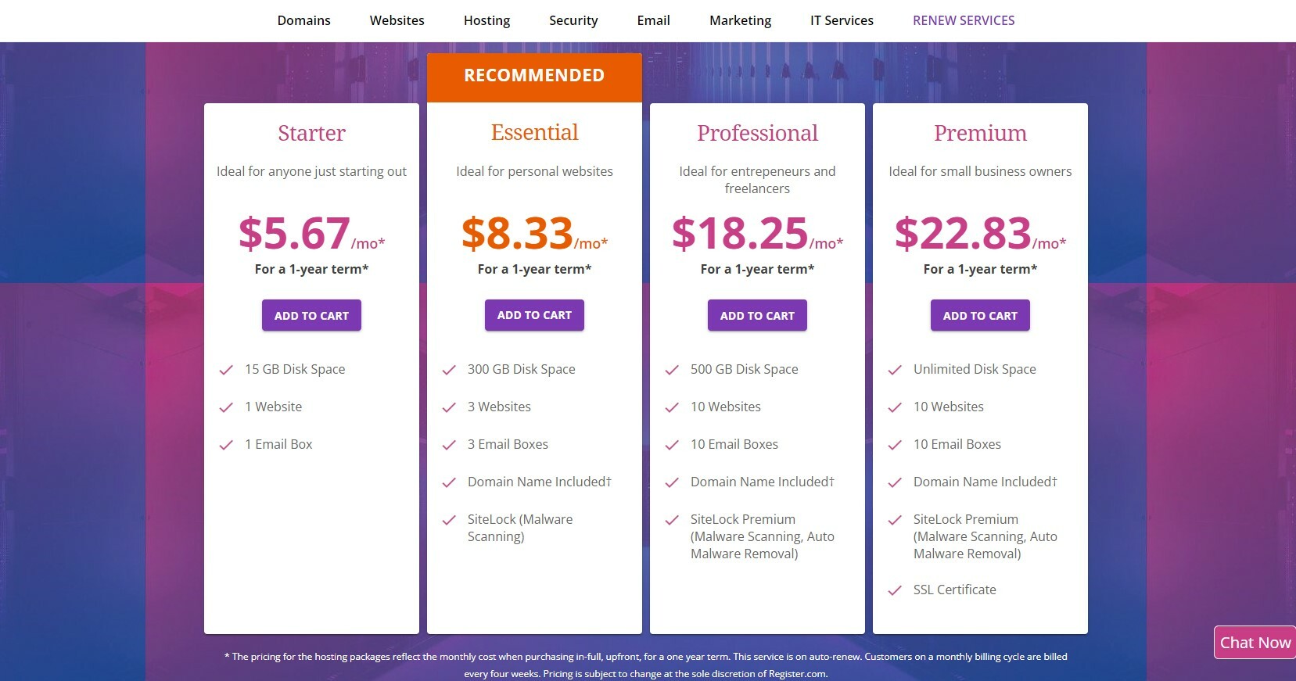Open the Email menu
This screenshot has width=1296, height=681.
pos(653,20)
